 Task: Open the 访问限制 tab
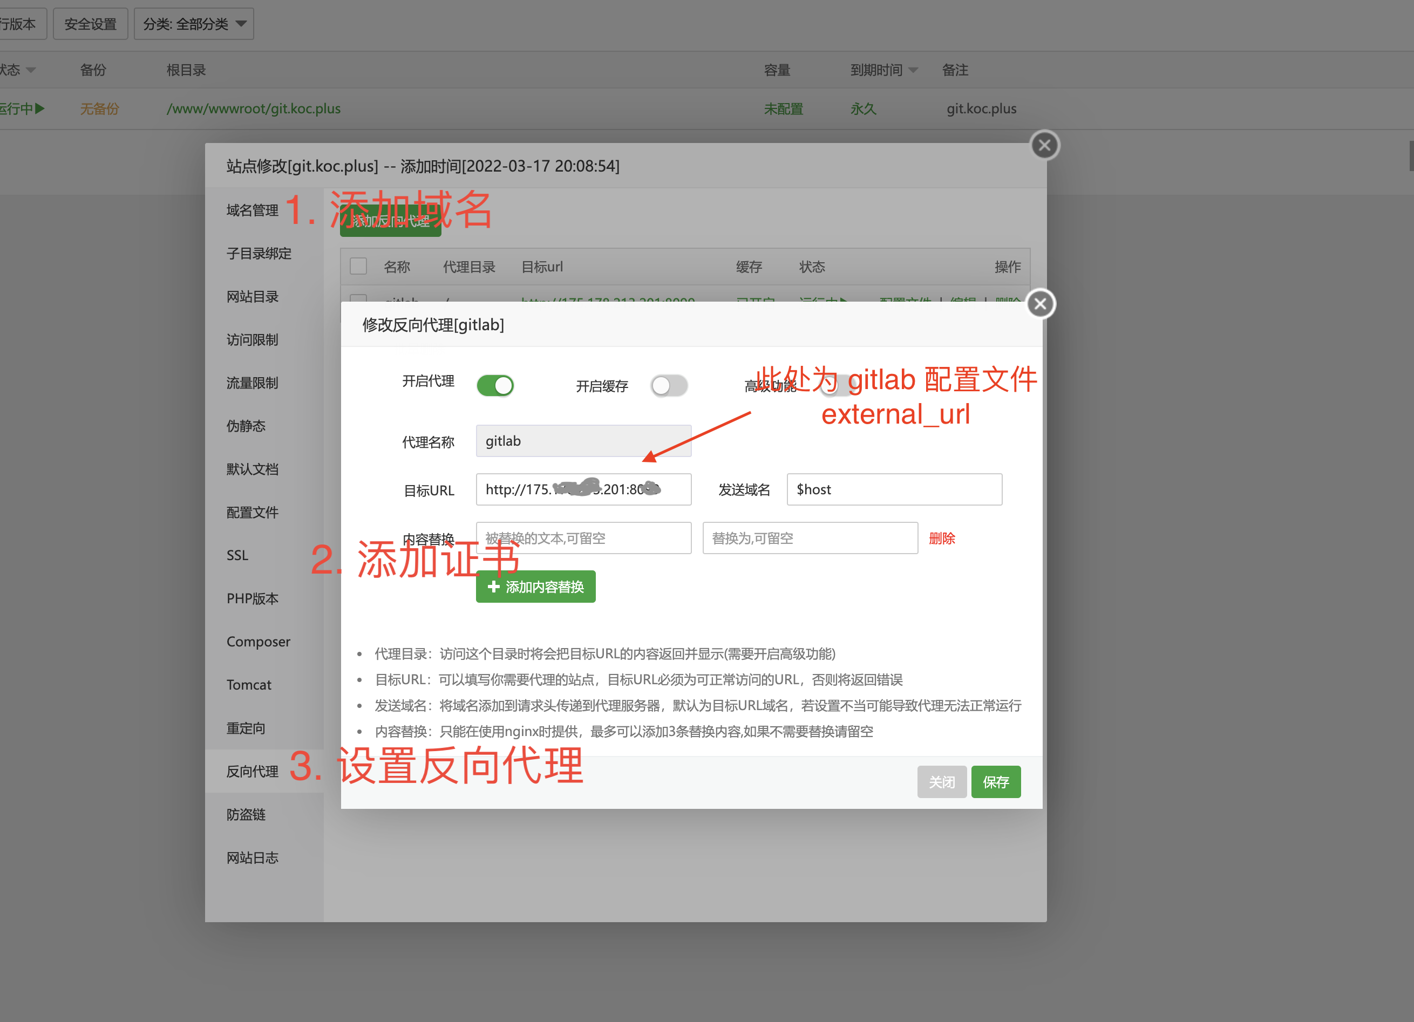point(253,340)
